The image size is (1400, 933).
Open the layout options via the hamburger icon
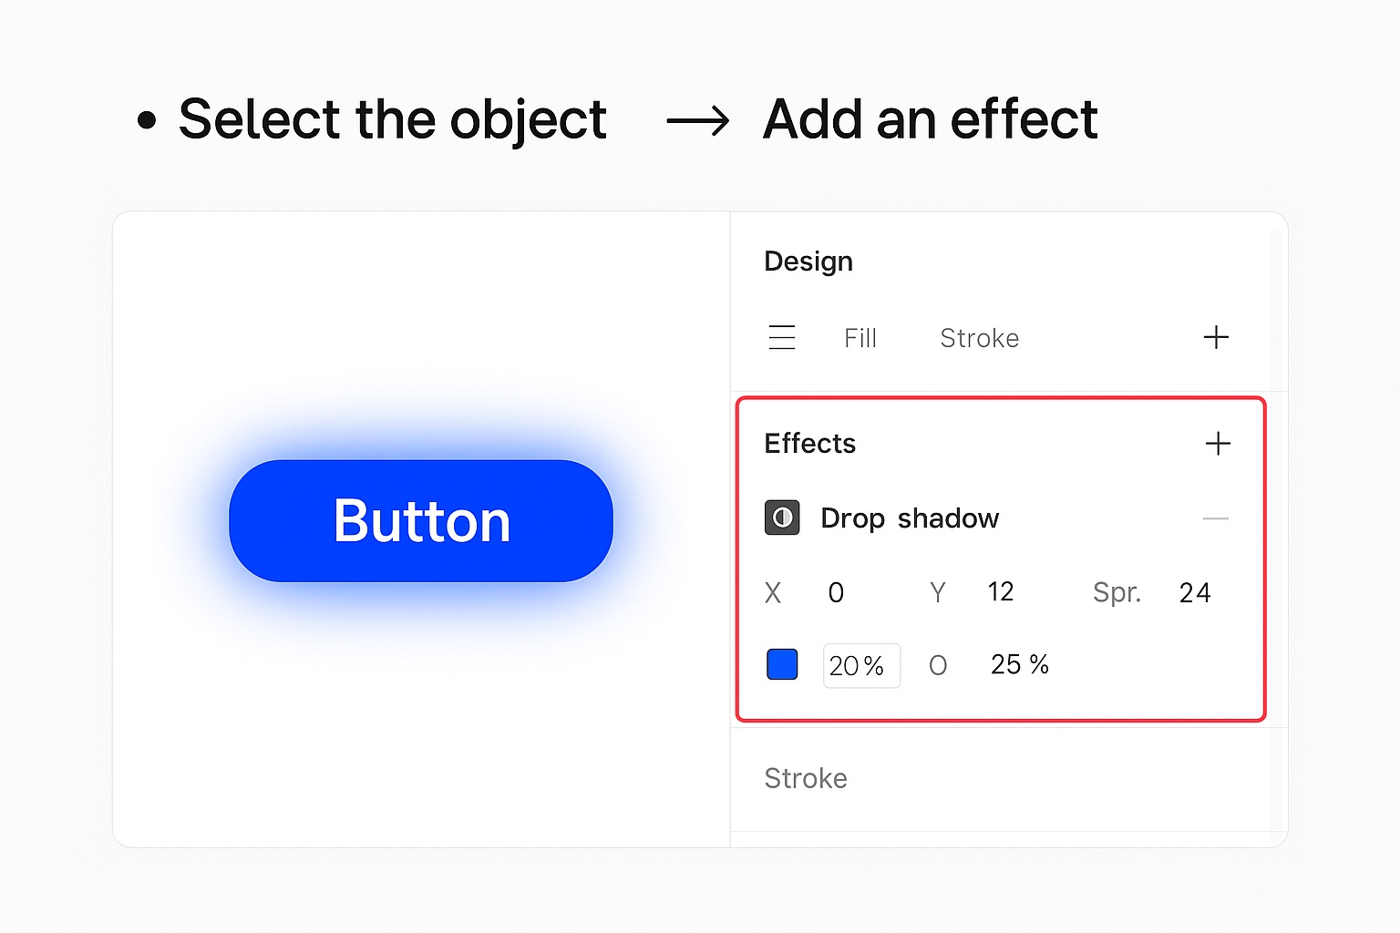[x=782, y=337]
